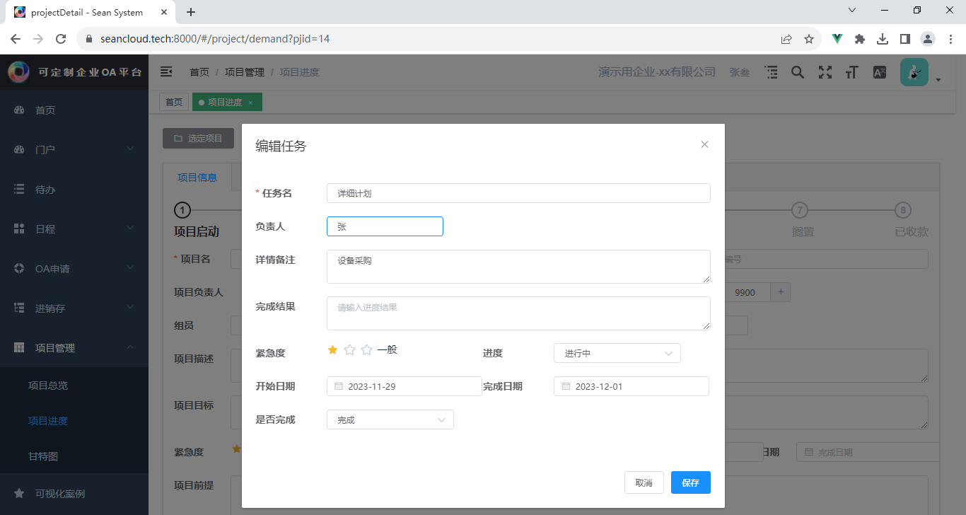Expand the 进销存 sidebar menu
The image size is (966, 515).
pos(74,308)
